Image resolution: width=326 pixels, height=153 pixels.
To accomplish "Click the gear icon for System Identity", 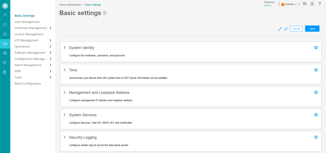I will 316,48.
